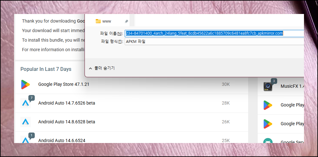This screenshot has width=318, height=157.
Task: Click the file name input field
Action: [214, 33]
